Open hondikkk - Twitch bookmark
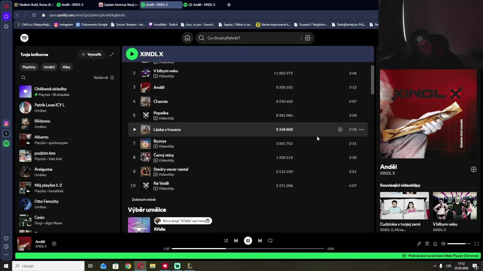 tap(163, 24)
